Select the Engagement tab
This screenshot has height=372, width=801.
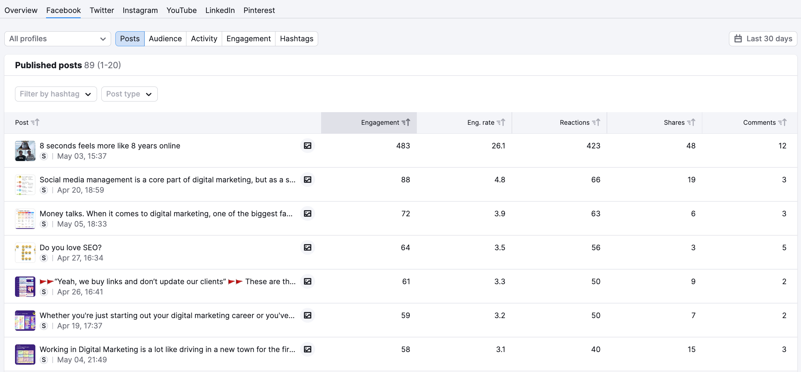249,38
